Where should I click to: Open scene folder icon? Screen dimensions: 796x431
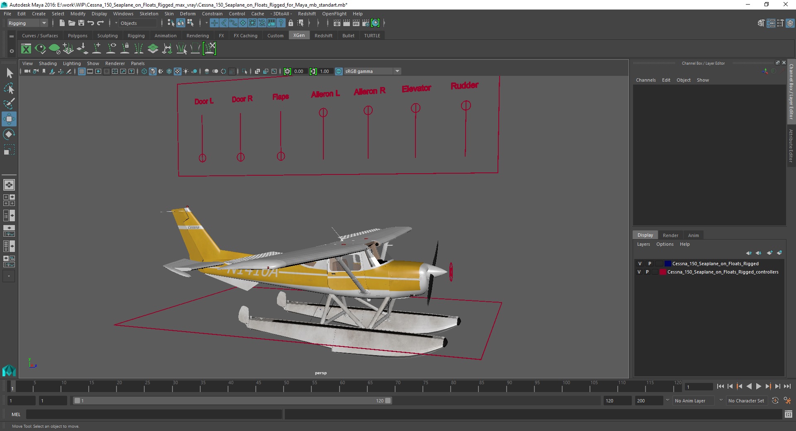coord(72,23)
